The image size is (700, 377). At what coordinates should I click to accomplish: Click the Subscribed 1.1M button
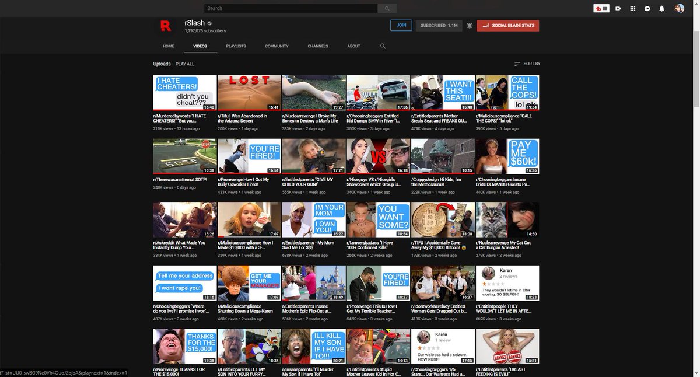(439, 26)
